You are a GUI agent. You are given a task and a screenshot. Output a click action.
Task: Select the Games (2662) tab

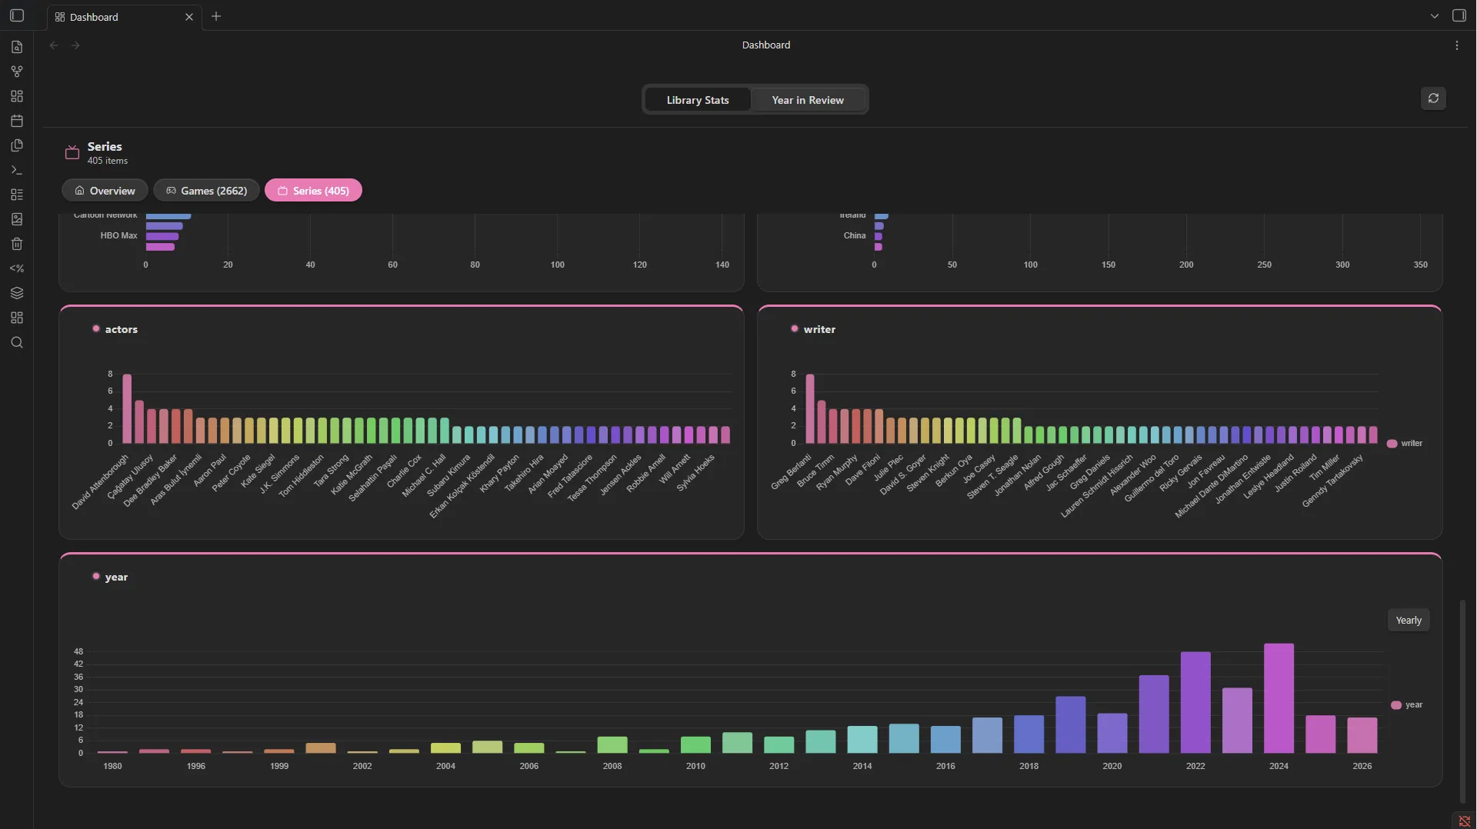tap(206, 191)
